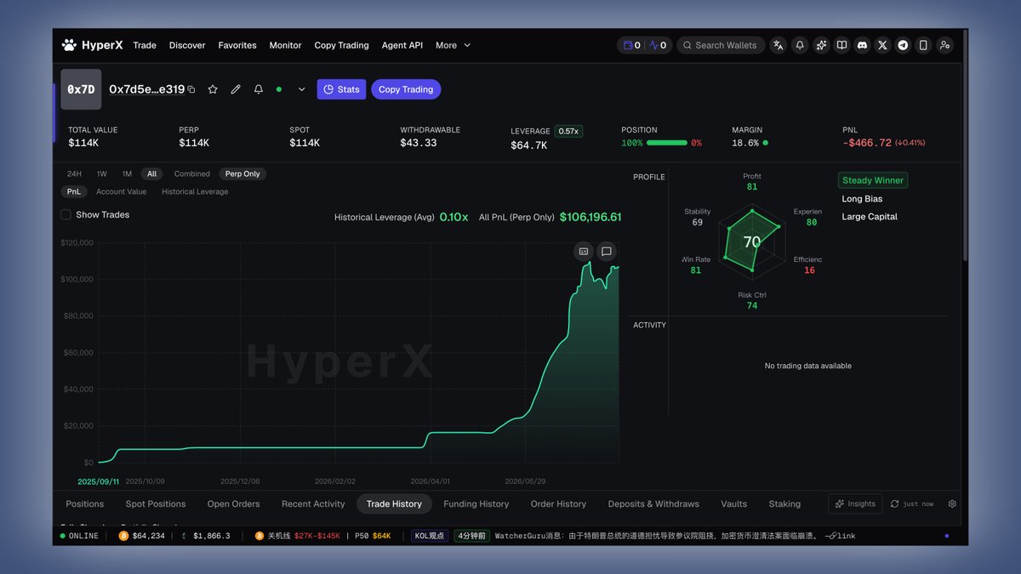Click the green online status dot near address
1021x574 pixels.
(279, 89)
